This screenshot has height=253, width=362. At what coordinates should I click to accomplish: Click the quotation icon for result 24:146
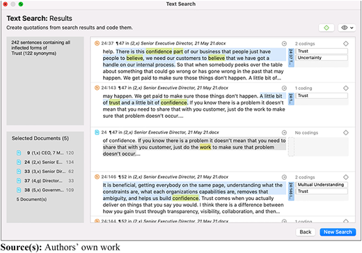tap(97, 177)
